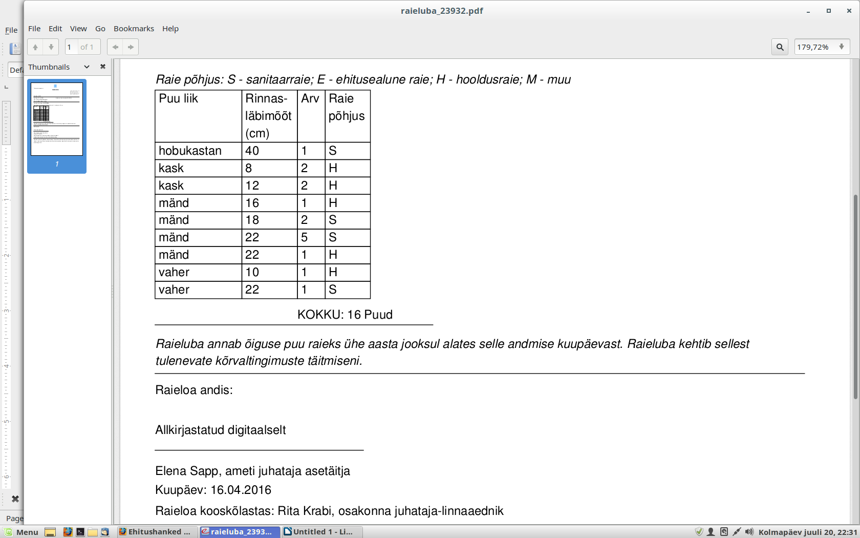860x538 pixels.
Task: Go back in navigation history
Action: pyautogui.click(x=115, y=47)
